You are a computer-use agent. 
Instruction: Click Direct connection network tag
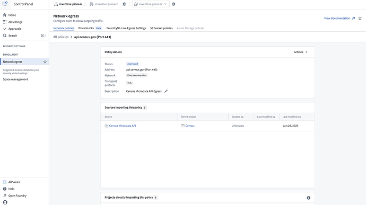point(137,75)
